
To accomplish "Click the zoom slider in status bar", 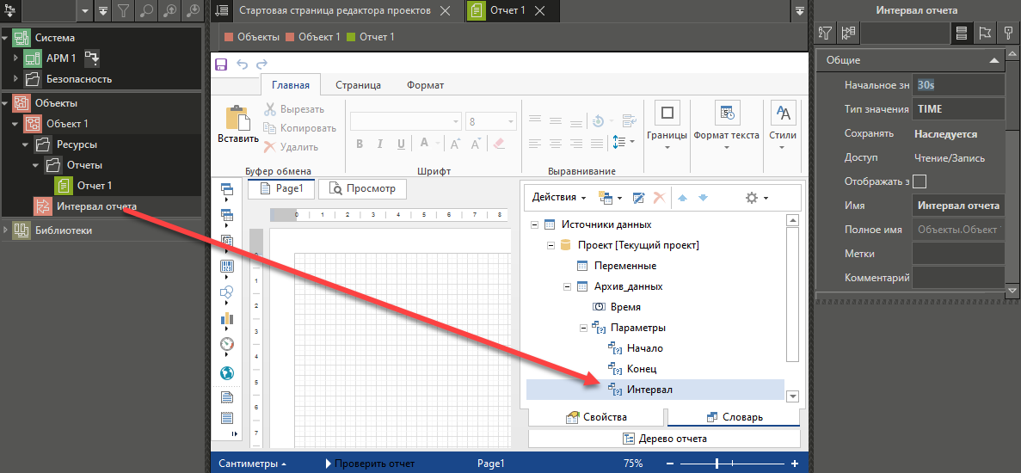I will 717,464.
